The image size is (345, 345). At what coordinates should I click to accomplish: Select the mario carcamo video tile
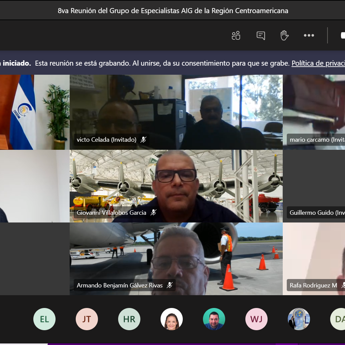(x=314, y=108)
